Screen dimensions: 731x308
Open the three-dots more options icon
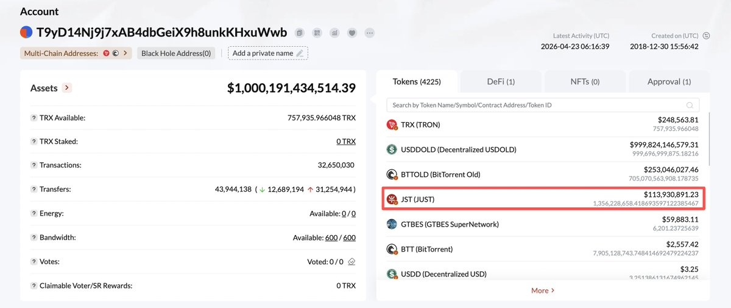[x=370, y=33]
